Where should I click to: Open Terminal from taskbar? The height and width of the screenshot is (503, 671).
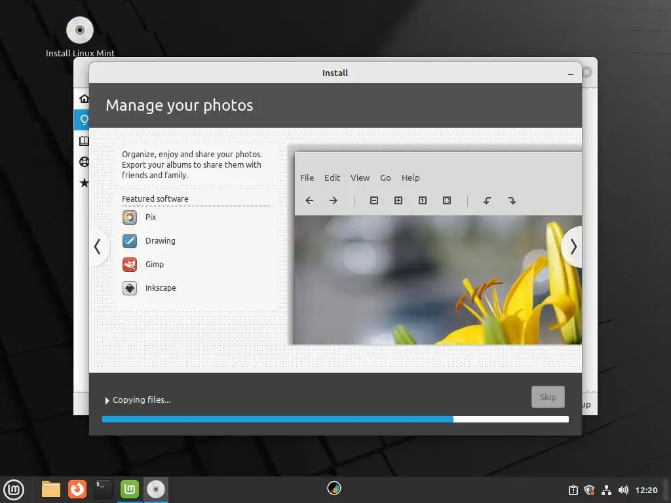(x=103, y=489)
